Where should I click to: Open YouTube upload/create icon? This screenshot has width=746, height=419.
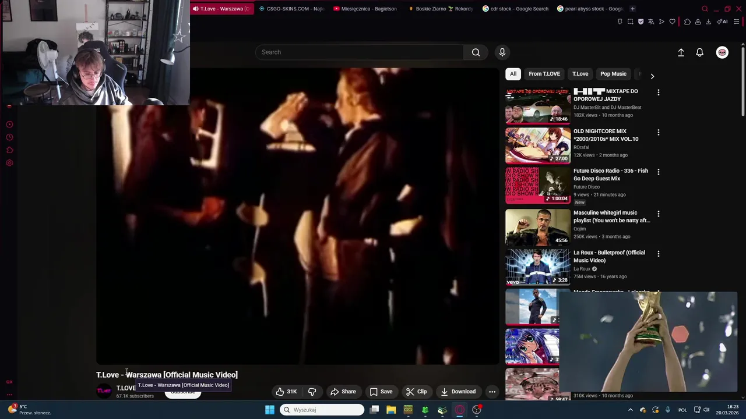pyautogui.click(x=681, y=52)
